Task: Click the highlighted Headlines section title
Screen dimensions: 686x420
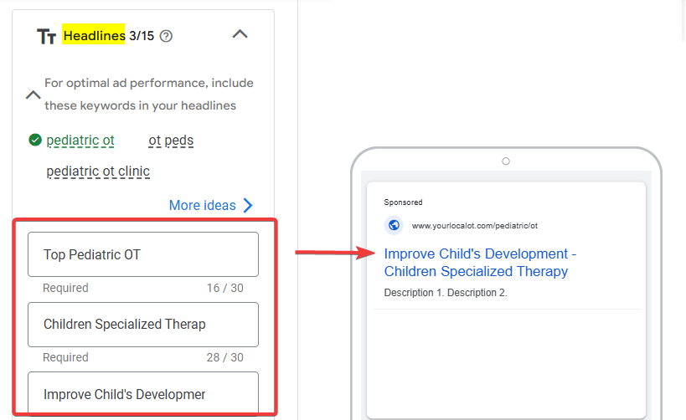Action: point(93,36)
